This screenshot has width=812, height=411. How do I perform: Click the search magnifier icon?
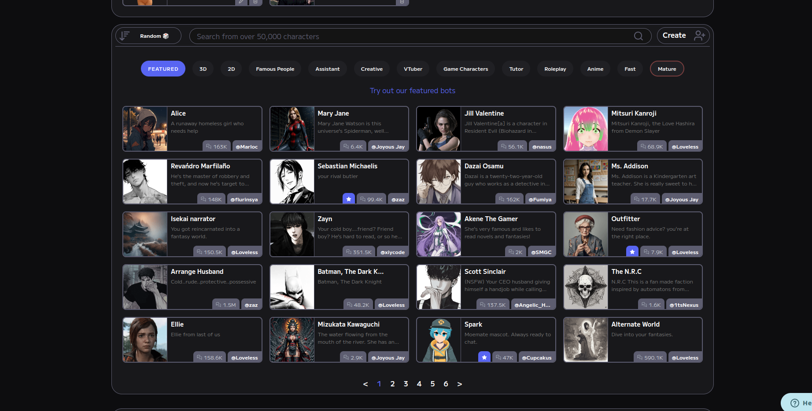click(x=638, y=36)
